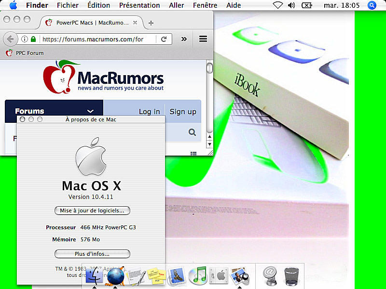386x289 pixels.
Task: Open Spotlight search in the menu bar
Action: coord(372,5)
